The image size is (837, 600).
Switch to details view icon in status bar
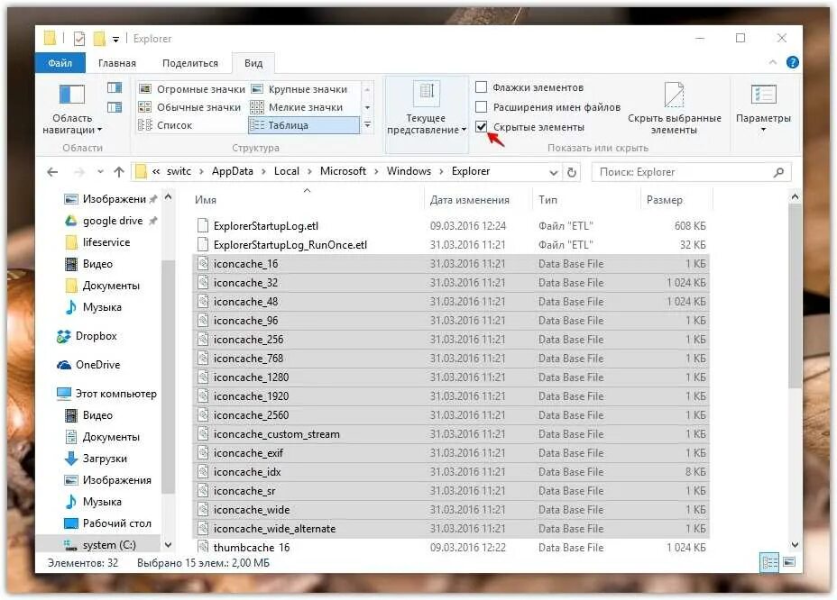click(769, 562)
